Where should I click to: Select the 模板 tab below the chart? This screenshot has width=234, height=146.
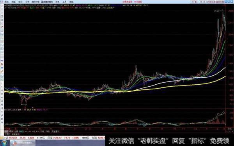(x=11, y=132)
